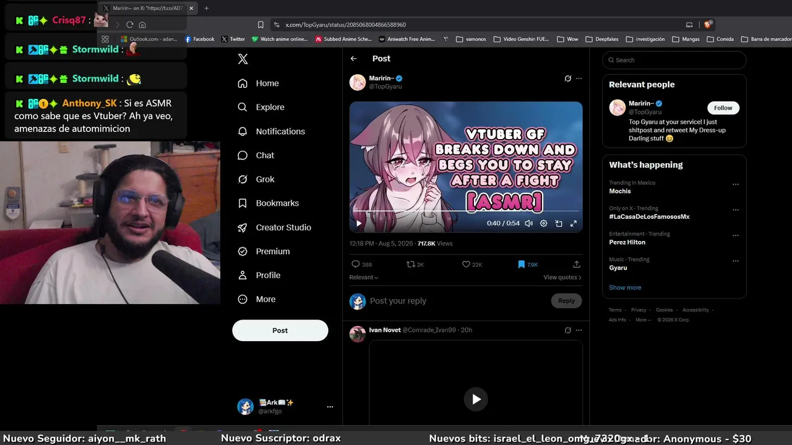Screen dimensions: 792x445
Task: Open the View quotes link
Action: 562,278
